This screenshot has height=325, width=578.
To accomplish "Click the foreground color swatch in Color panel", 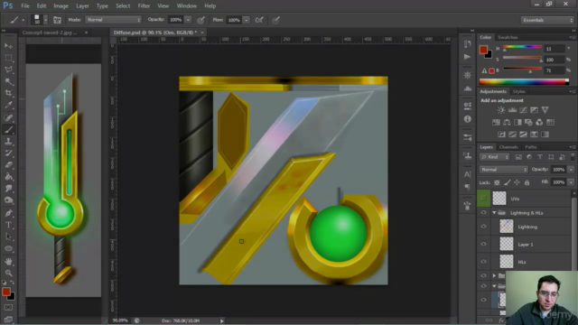I will pos(483,50).
